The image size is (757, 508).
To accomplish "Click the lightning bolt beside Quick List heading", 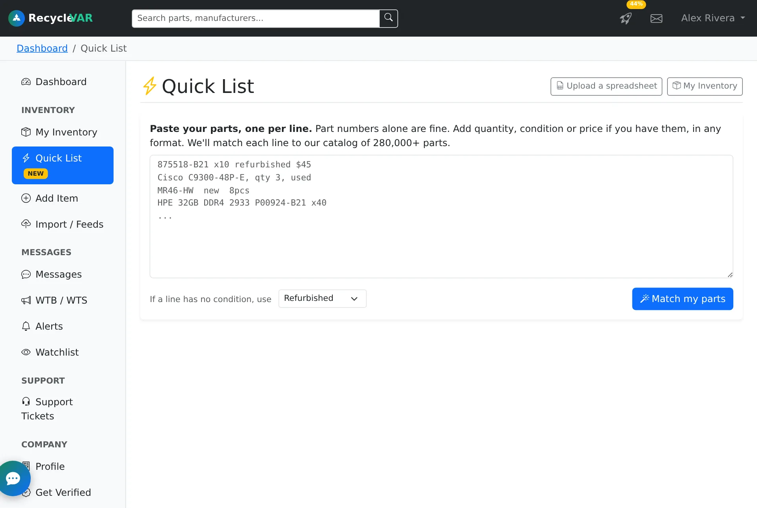I will click(149, 86).
